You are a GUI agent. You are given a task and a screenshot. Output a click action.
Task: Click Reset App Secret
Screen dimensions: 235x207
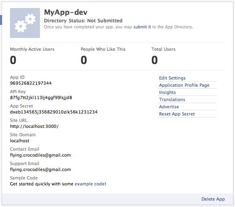coord(177,114)
